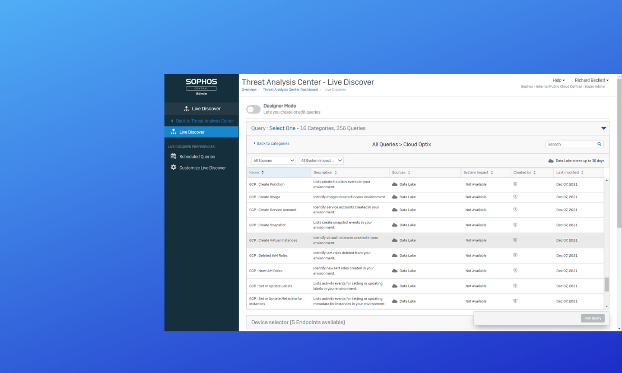Image resolution: width=622 pixels, height=373 pixels.
Task: Open the Help menu
Action: point(559,80)
